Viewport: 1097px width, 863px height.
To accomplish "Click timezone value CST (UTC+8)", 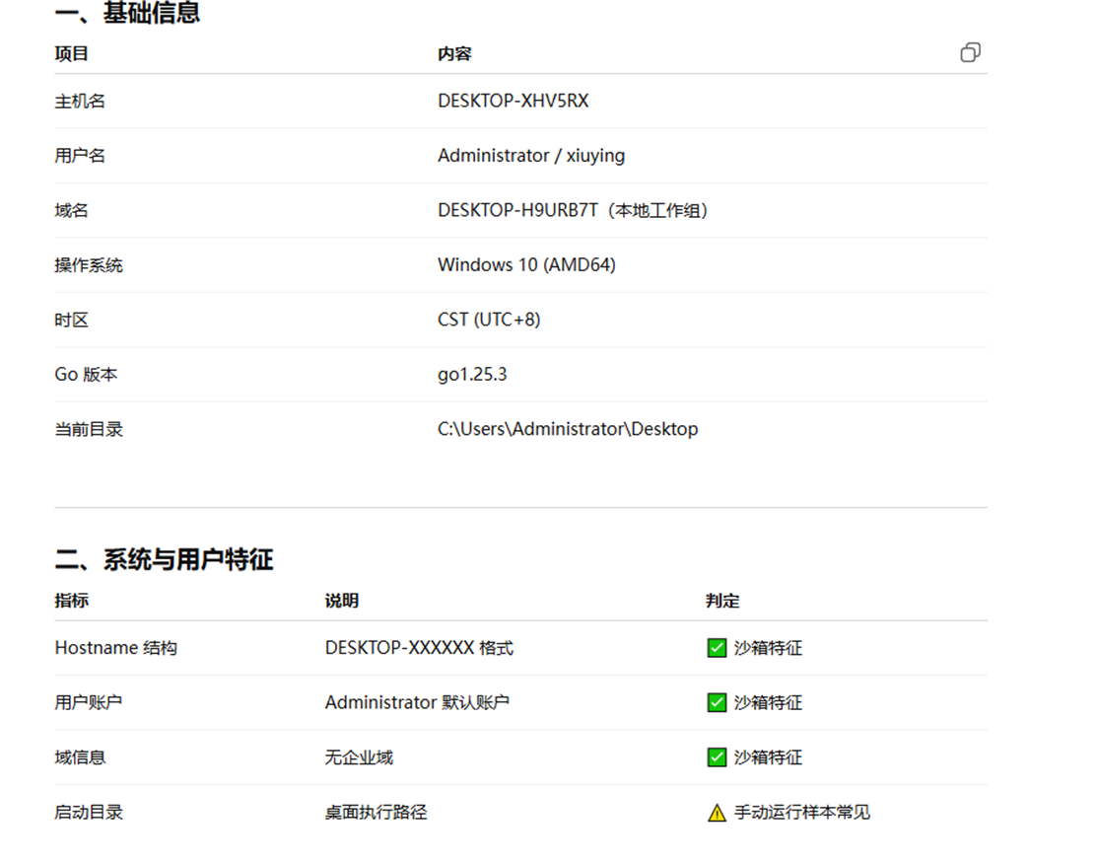I will (489, 320).
